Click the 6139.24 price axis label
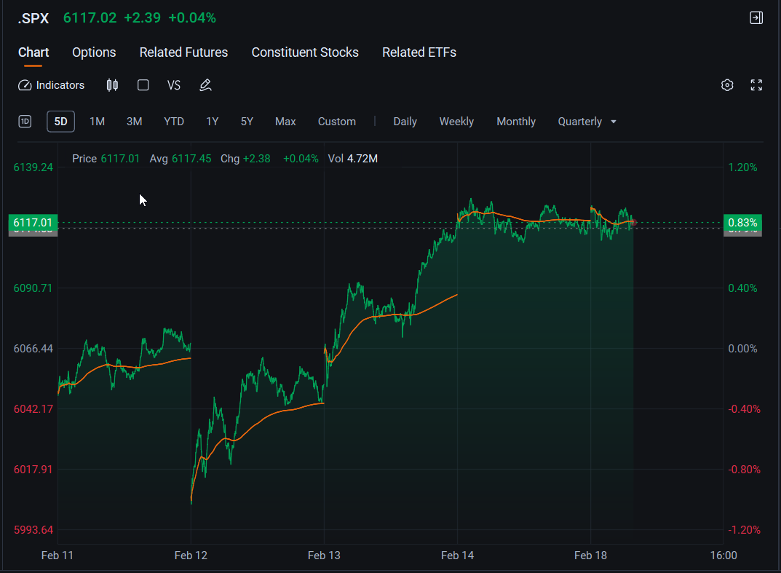This screenshot has width=781, height=573. [x=33, y=167]
